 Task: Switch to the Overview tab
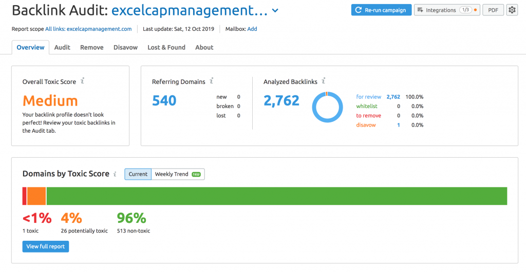(x=30, y=47)
